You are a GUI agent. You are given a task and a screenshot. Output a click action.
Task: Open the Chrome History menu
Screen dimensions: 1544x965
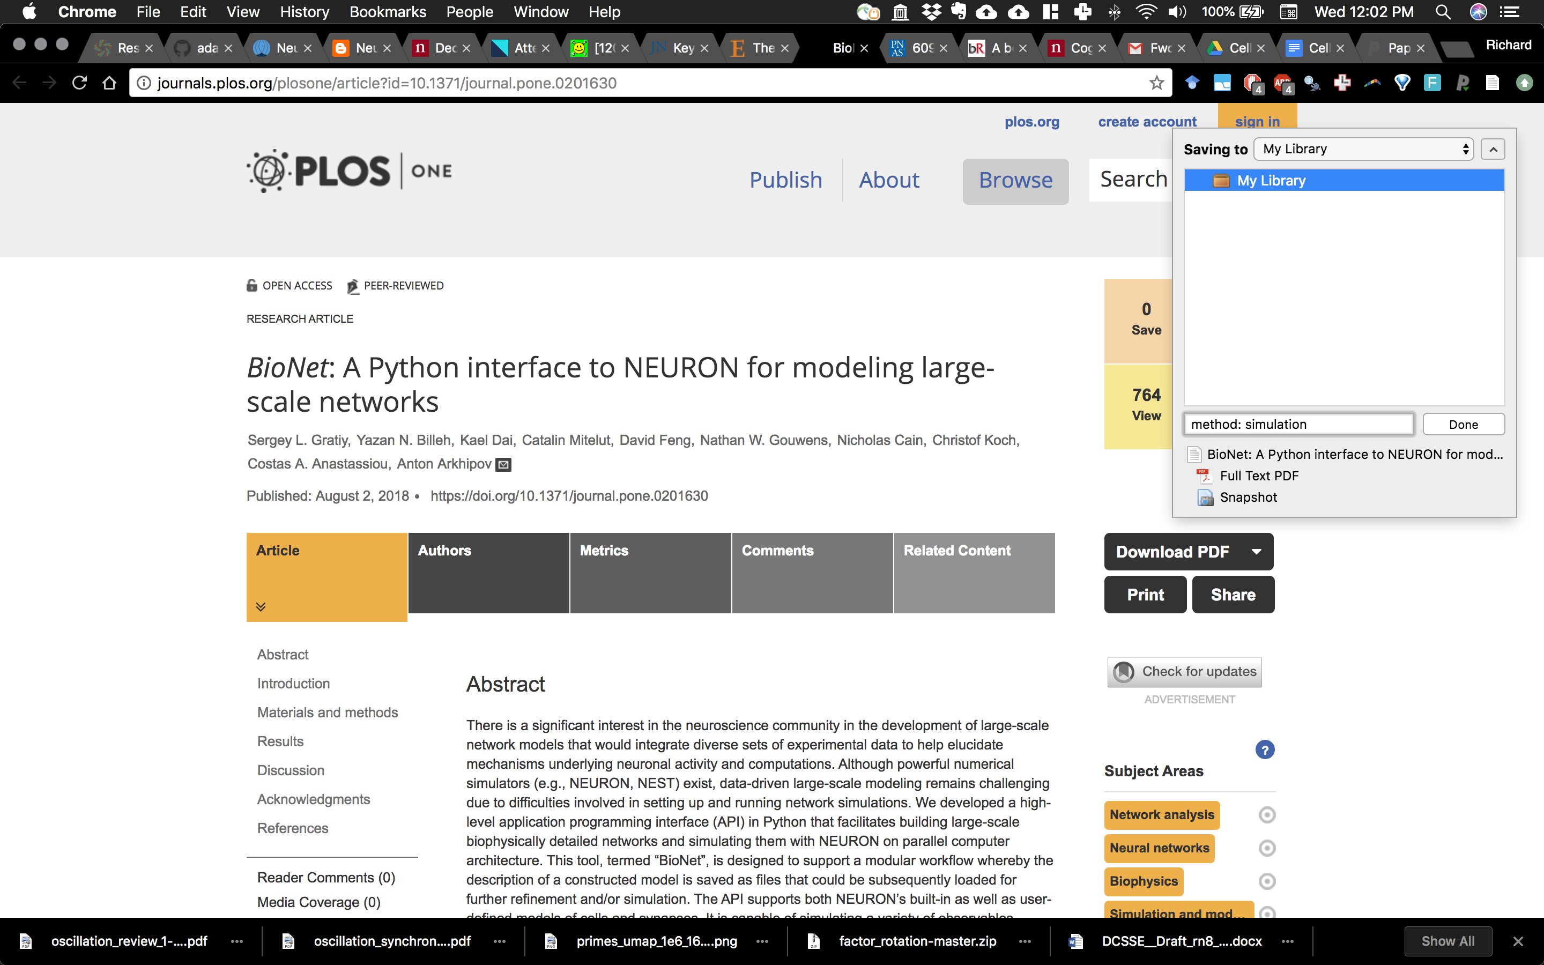[305, 12]
